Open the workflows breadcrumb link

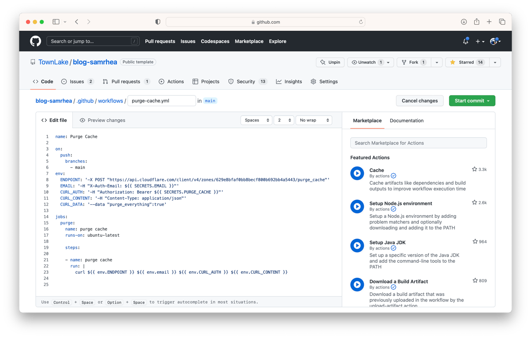click(x=110, y=100)
